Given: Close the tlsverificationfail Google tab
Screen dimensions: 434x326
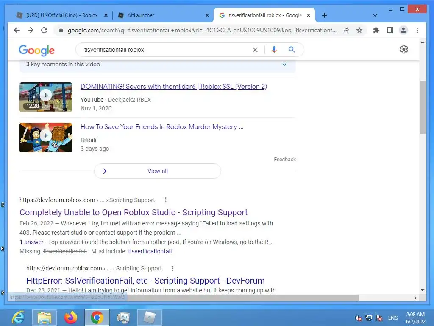Looking at the screenshot, I should [x=309, y=15].
